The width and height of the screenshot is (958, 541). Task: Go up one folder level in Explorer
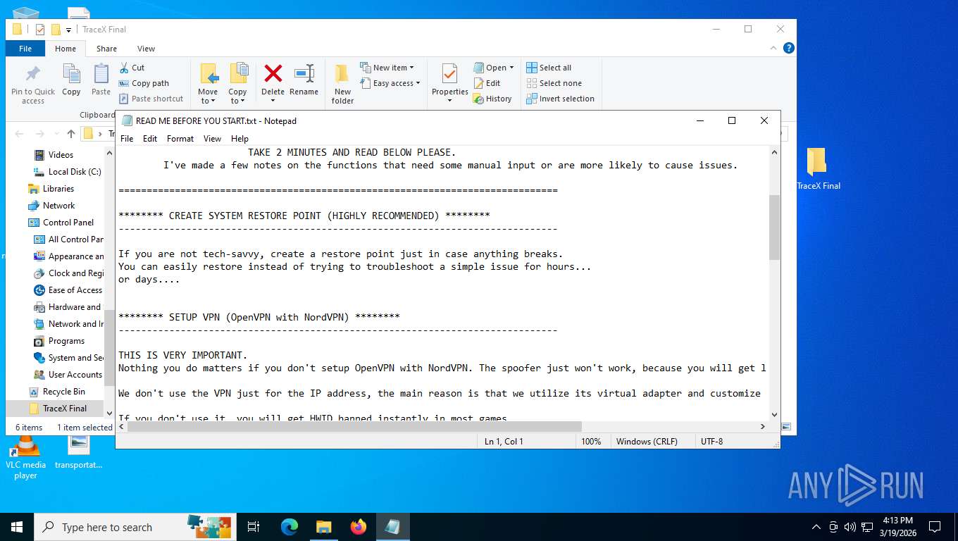point(71,134)
